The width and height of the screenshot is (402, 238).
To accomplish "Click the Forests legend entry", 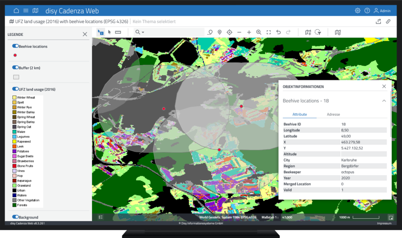I will point(20,205).
